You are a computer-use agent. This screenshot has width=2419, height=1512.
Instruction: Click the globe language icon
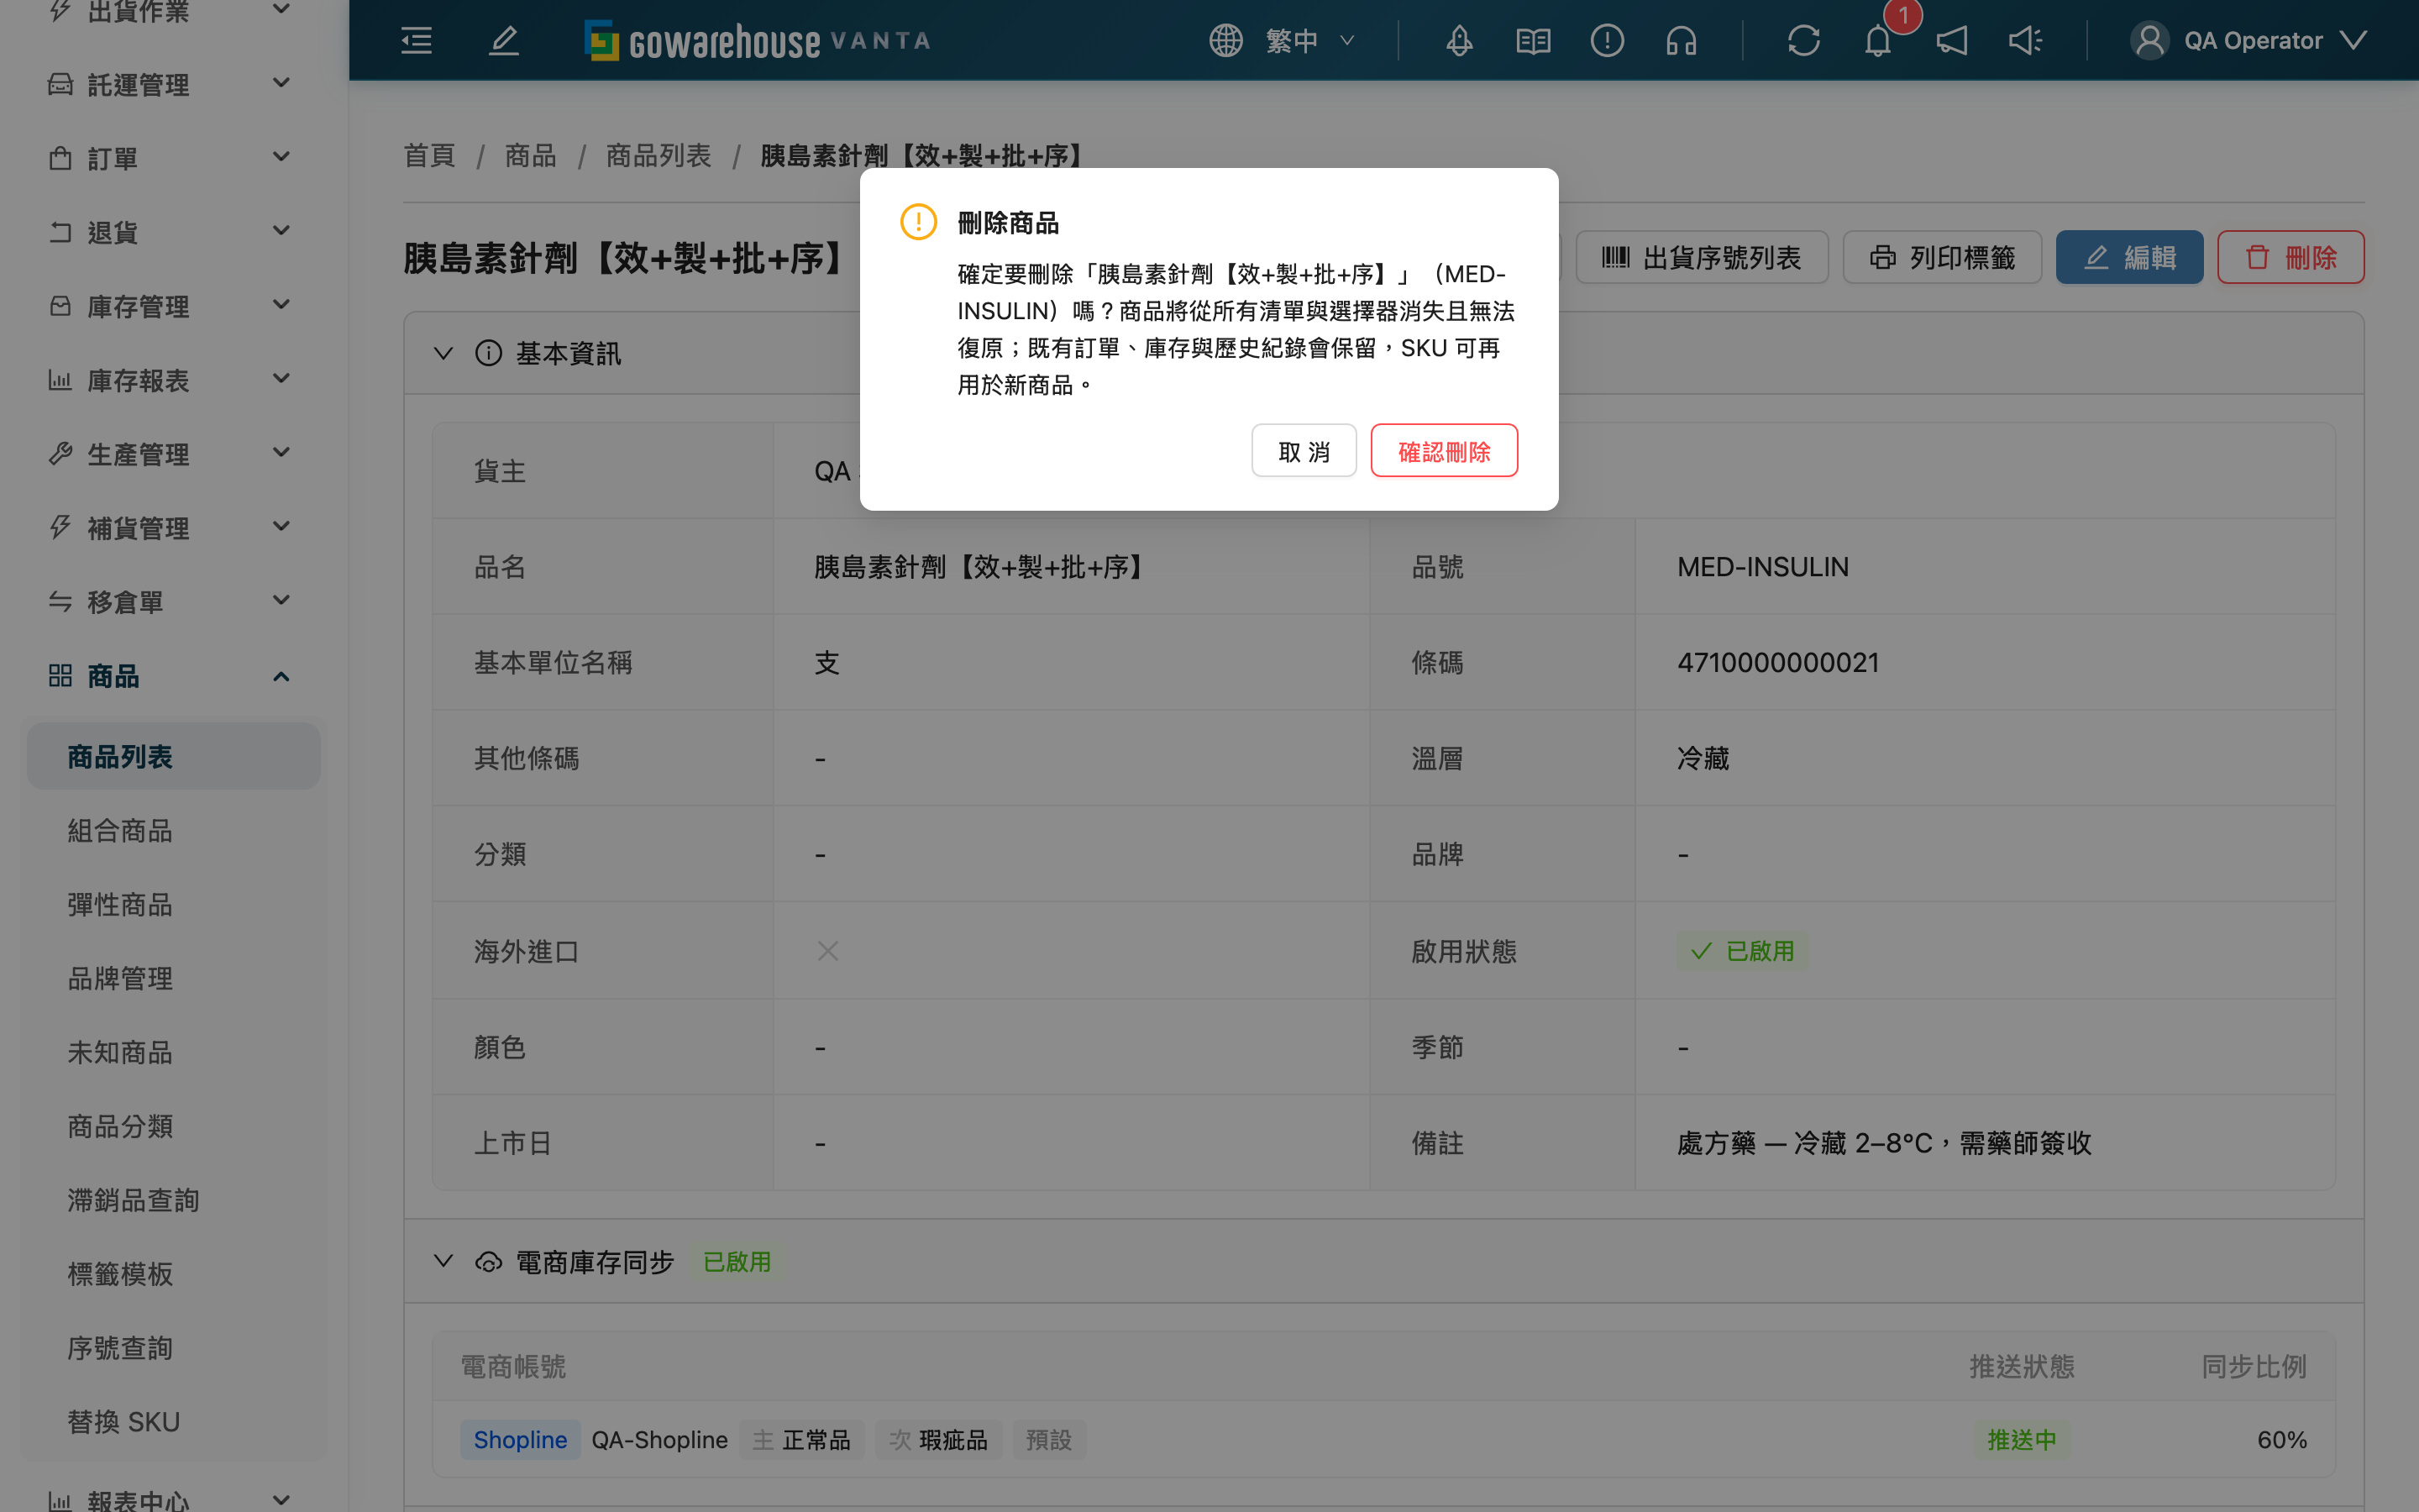tap(1225, 40)
